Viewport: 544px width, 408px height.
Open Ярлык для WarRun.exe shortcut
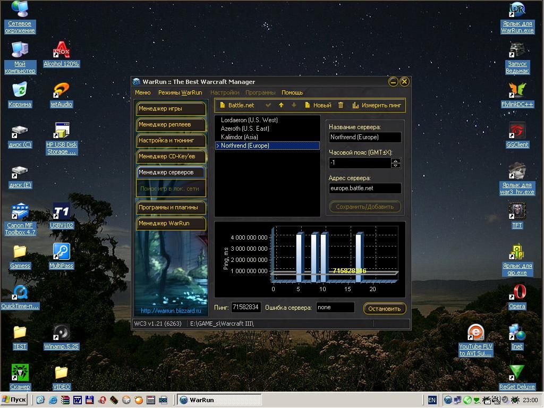coord(517,18)
